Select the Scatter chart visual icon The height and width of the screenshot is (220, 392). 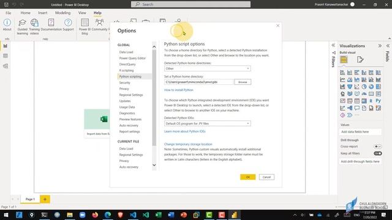coord(356,87)
